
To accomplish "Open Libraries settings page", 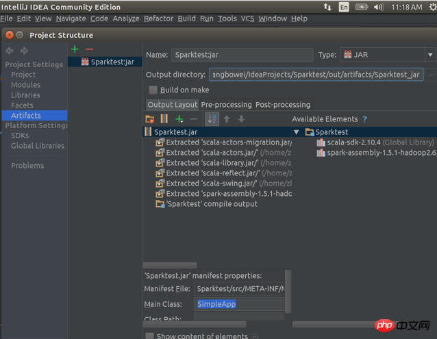I will tap(25, 95).
